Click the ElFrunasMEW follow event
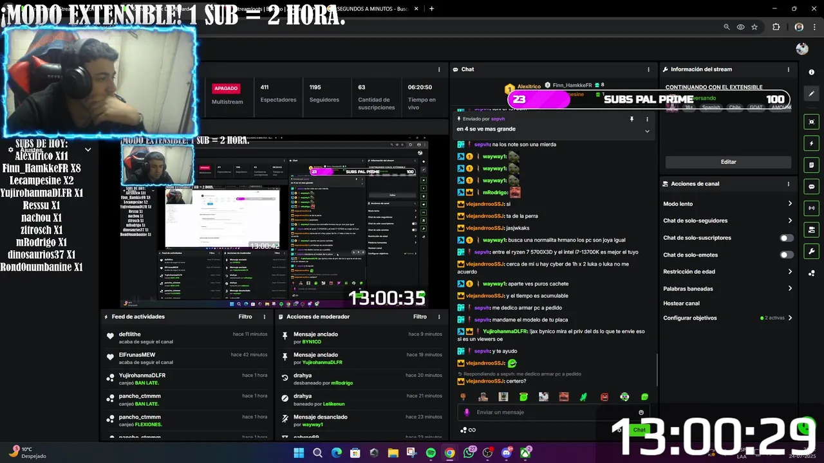The width and height of the screenshot is (824, 463). (x=186, y=359)
